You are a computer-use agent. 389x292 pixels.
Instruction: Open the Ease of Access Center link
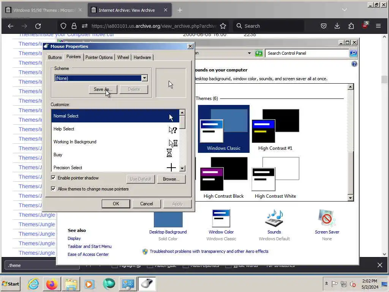click(88, 254)
